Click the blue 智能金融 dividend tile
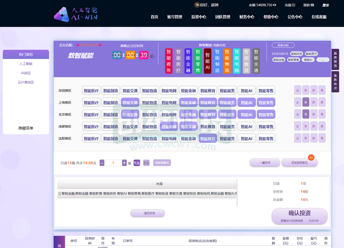The height and width of the screenshot is (248, 344). (188, 61)
